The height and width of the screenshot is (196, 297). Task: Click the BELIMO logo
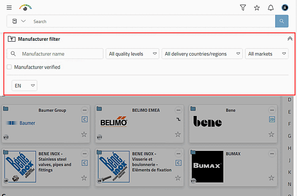[114, 122]
